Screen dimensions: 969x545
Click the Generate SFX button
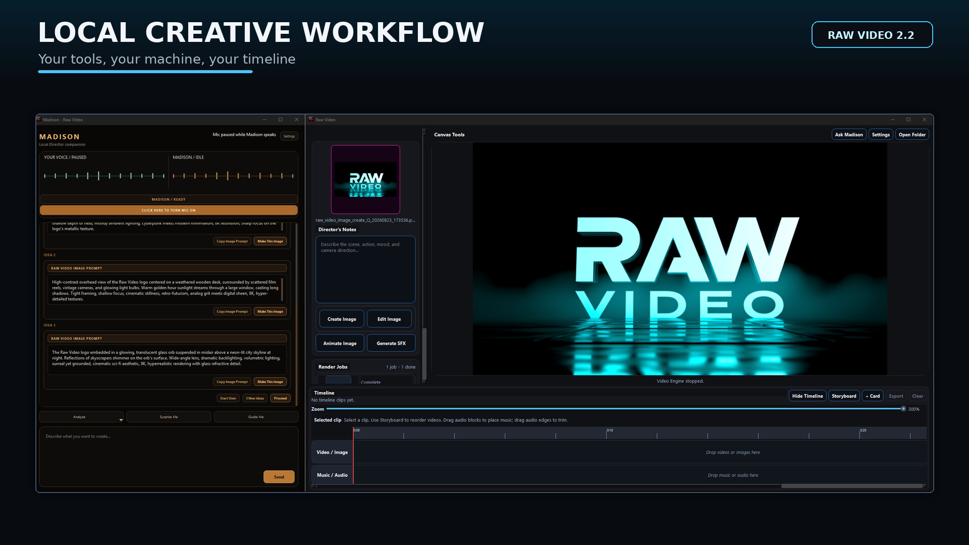[x=391, y=343]
